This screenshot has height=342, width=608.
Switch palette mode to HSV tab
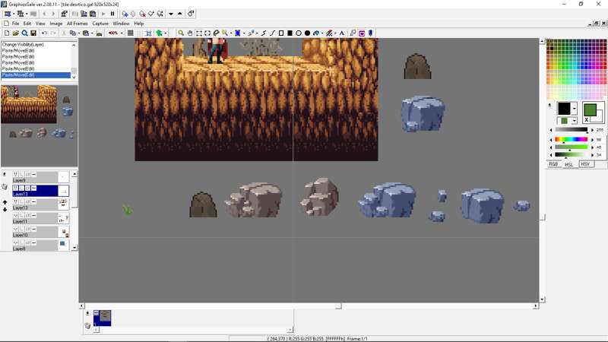[x=585, y=164]
